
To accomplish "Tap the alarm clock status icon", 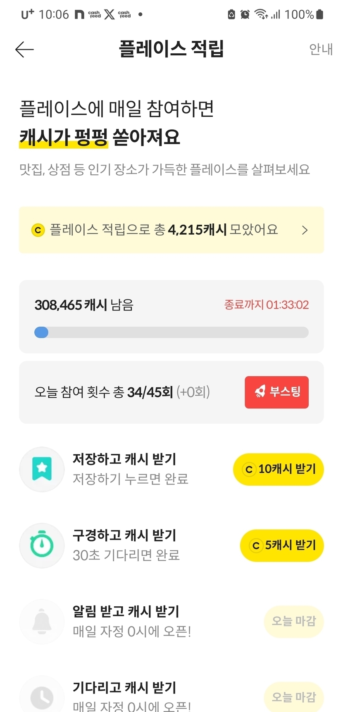I will click(x=245, y=14).
